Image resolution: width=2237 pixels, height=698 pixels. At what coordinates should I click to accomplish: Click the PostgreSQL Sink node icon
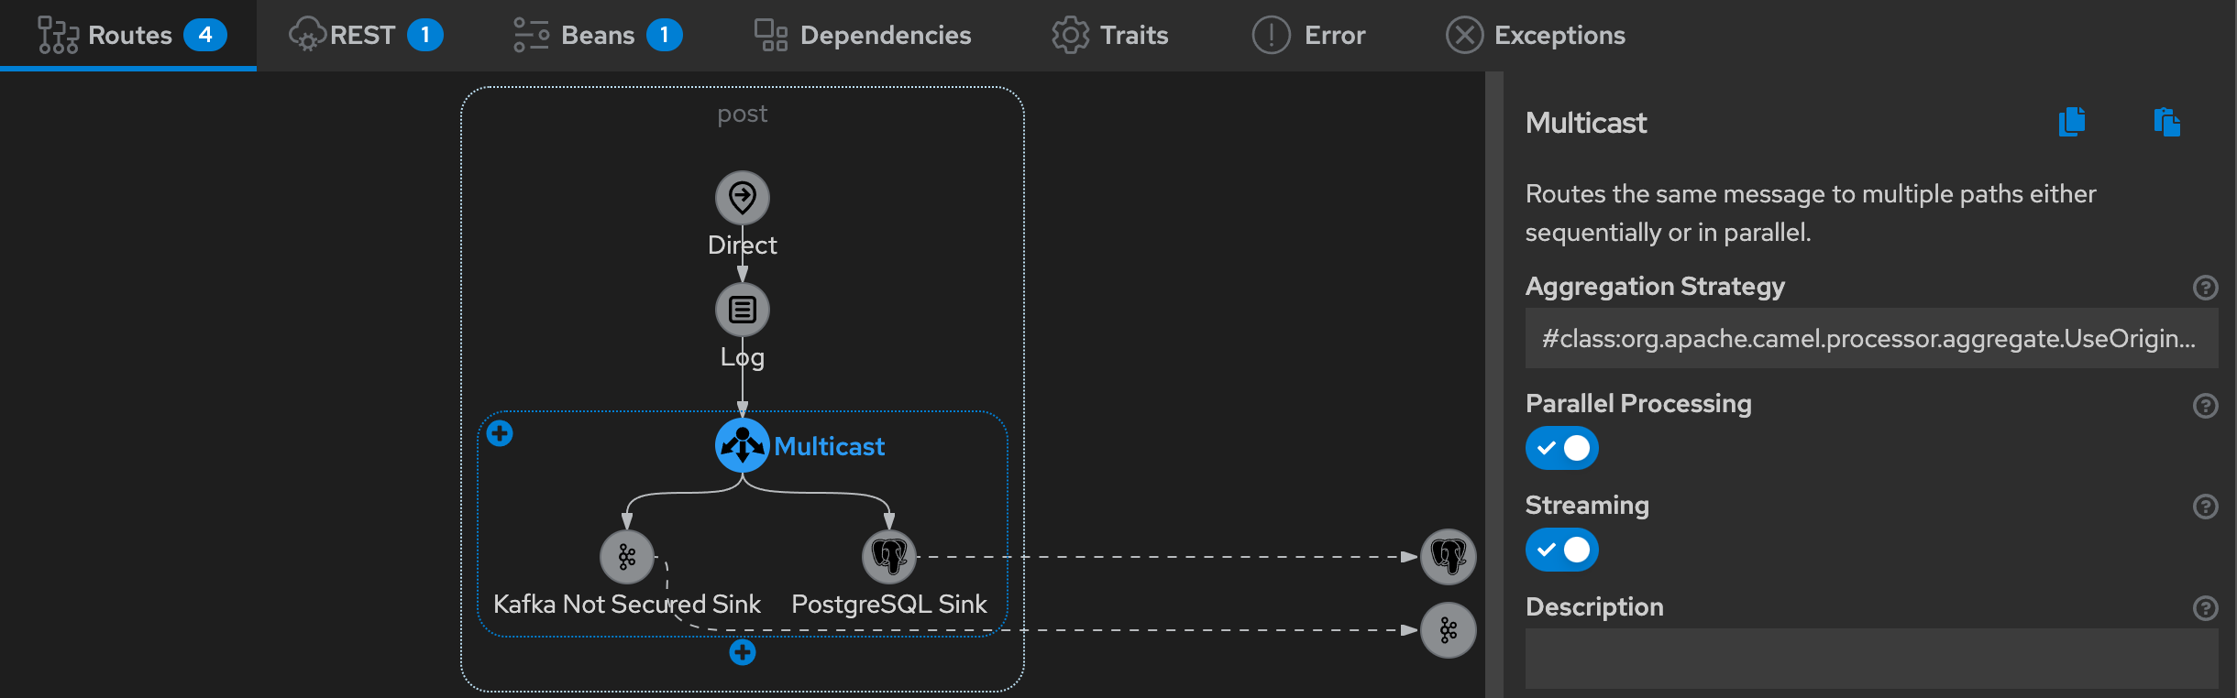click(888, 557)
